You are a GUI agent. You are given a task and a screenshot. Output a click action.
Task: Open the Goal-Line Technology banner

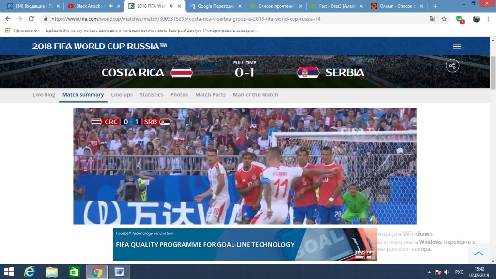point(245,245)
